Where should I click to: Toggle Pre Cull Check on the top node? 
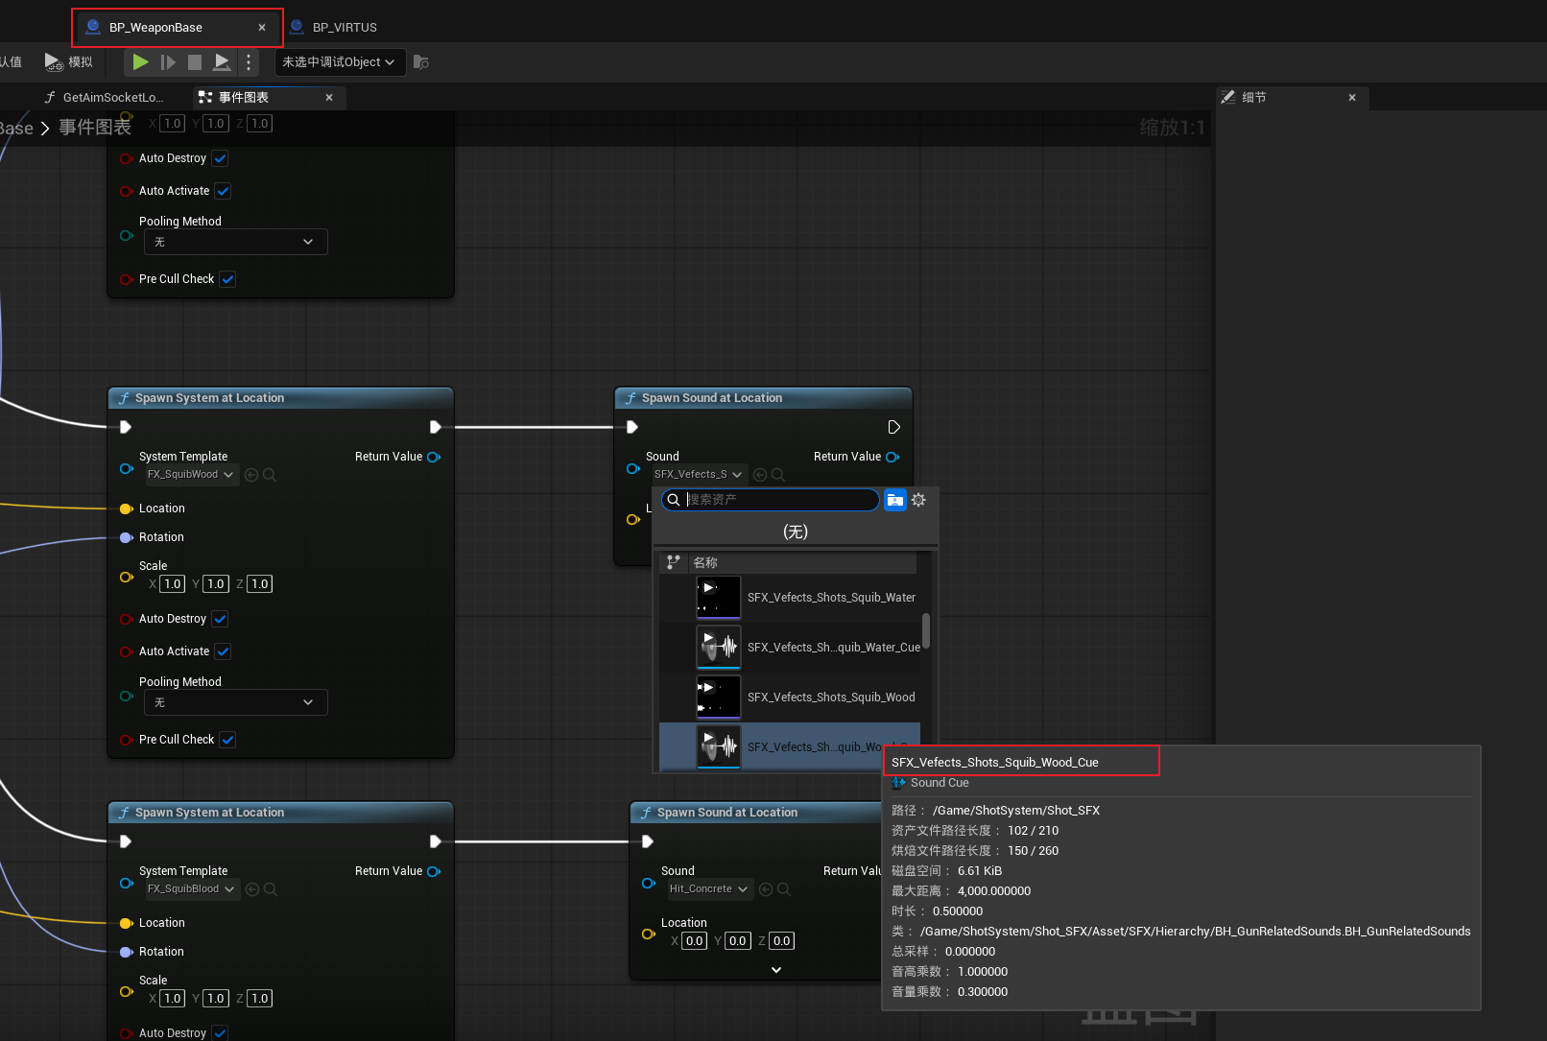227,279
